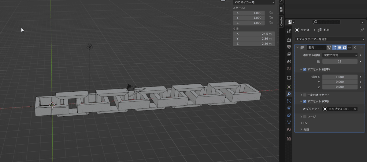Viewport: 367px width, 162px height.
Task: Click the modifier name field 配列
Action: 316,48
